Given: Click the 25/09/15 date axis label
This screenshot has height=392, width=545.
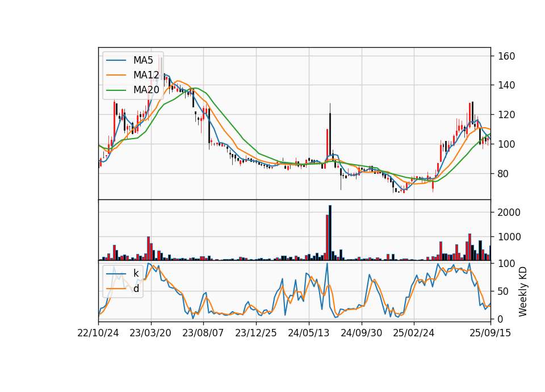Looking at the screenshot, I should pos(491,333).
